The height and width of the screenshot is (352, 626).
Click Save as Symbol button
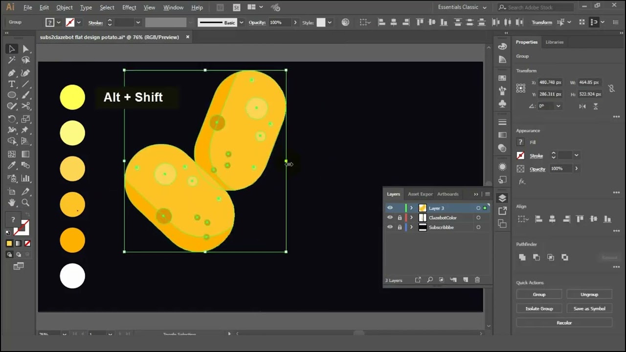[589, 308]
